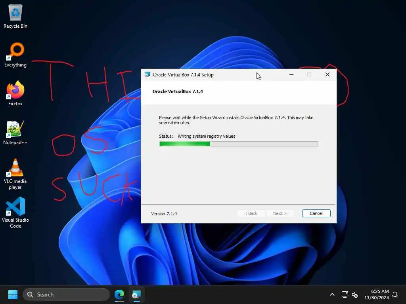Click the disabled Next button
This screenshot has width=406, height=304.
point(280,213)
